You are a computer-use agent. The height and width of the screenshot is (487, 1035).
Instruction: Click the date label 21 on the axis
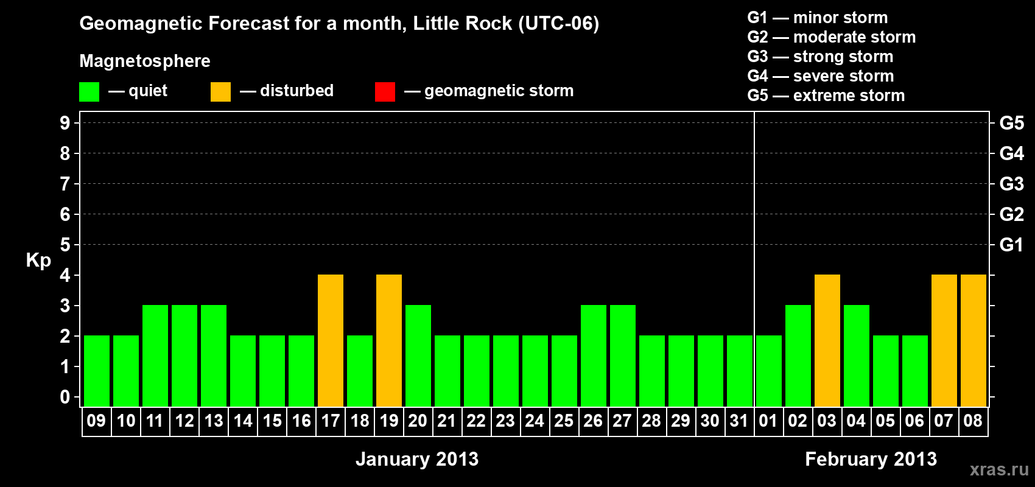447,421
